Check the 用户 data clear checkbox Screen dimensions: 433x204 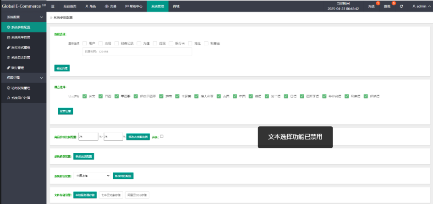tap(84, 43)
